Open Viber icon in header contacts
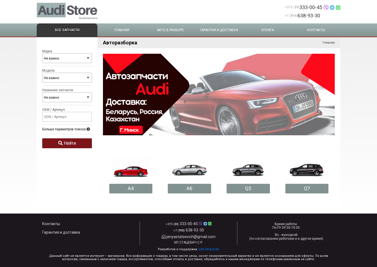377x267 pixels. 326,7
